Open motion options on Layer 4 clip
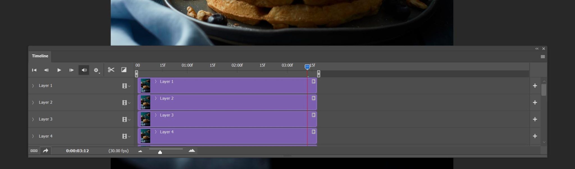 coord(314,132)
